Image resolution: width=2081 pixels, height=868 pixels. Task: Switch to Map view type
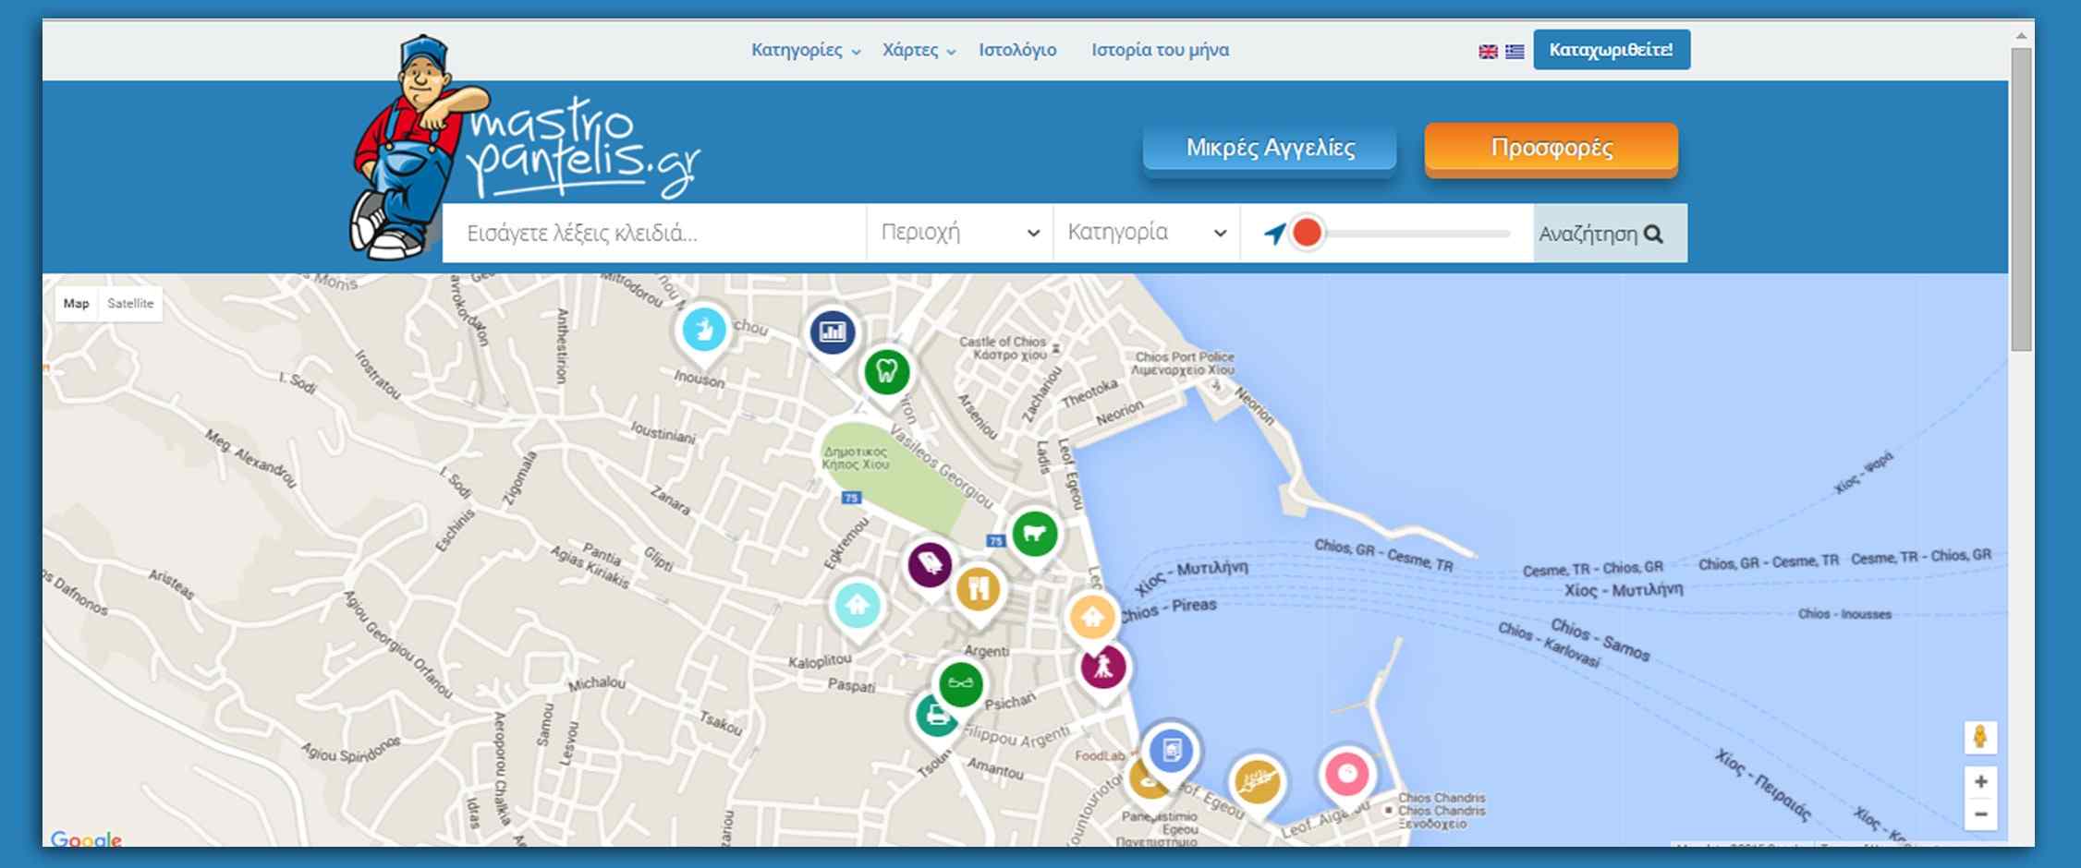(77, 304)
